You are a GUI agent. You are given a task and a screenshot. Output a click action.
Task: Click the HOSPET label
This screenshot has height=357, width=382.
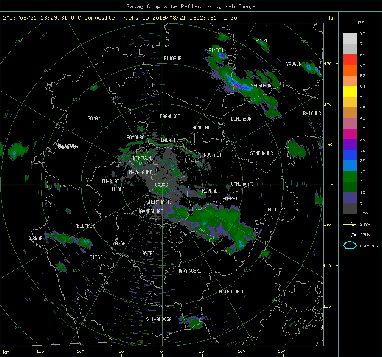[x=230, y=199]
